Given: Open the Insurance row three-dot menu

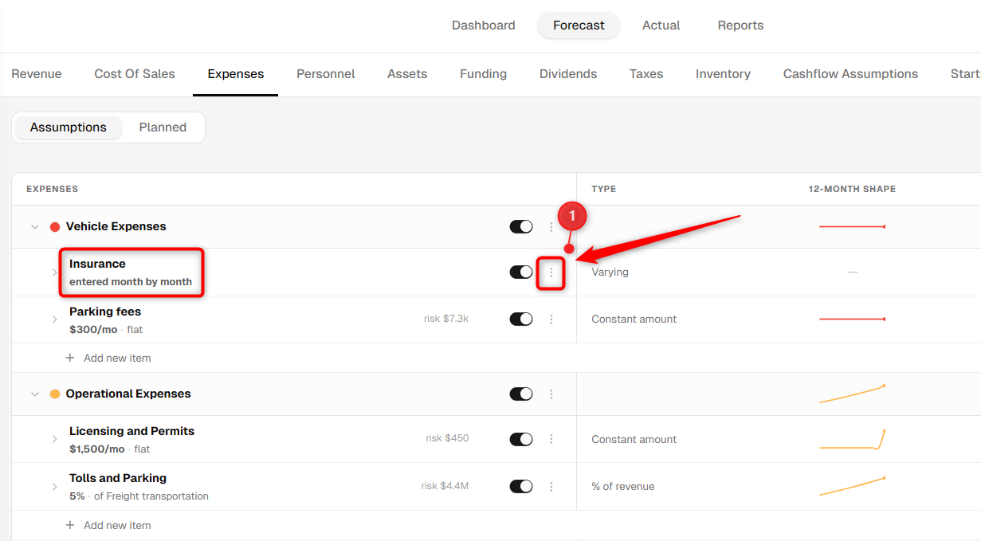Looking at the screenshot, I should 551,272.
